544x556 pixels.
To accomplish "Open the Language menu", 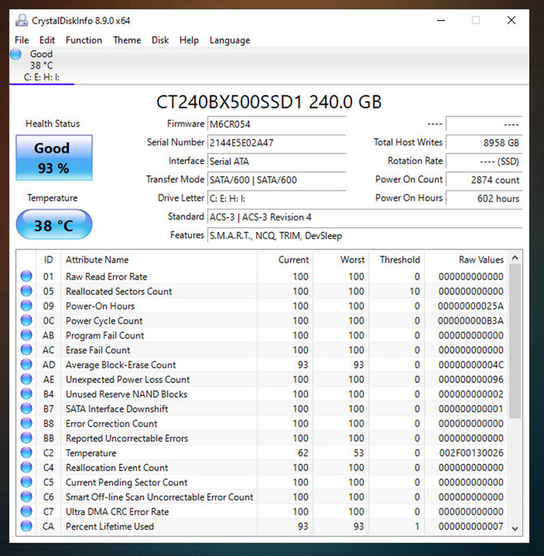I will click(230, 40).
